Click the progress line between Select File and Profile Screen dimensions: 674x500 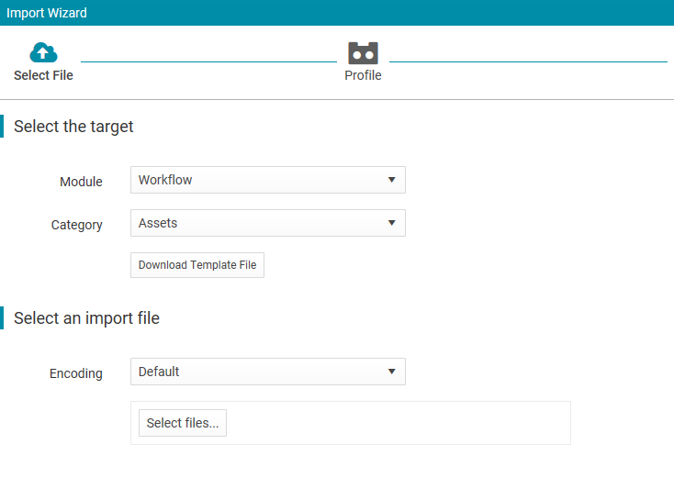(209, 61)
